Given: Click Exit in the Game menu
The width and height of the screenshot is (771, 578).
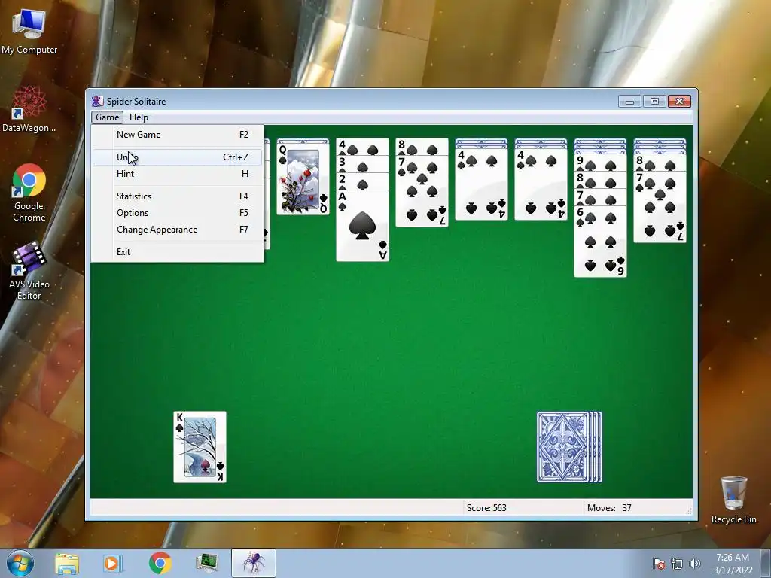Looking at the screenshot, I should (x=177, y=252).
